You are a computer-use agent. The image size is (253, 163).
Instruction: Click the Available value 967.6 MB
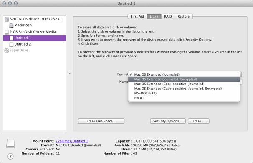[157, 145]
